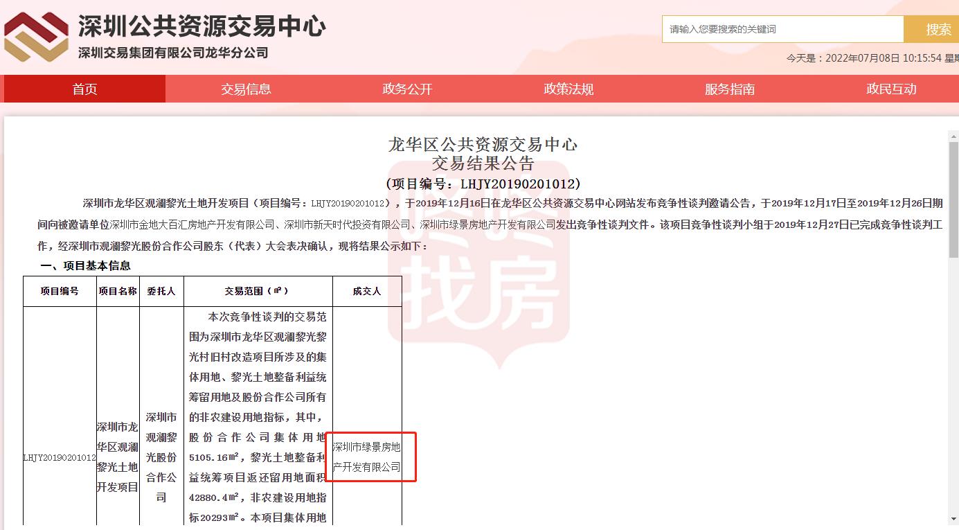
Task: Click the 42880.4㎡ area value
Action: (x=214, y=497)
